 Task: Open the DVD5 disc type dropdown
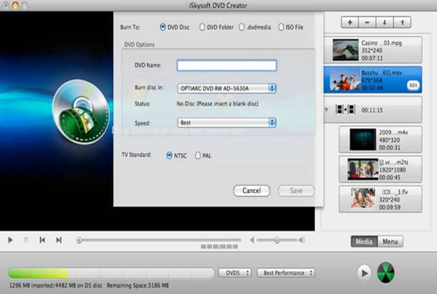click(x=235, y=273)
